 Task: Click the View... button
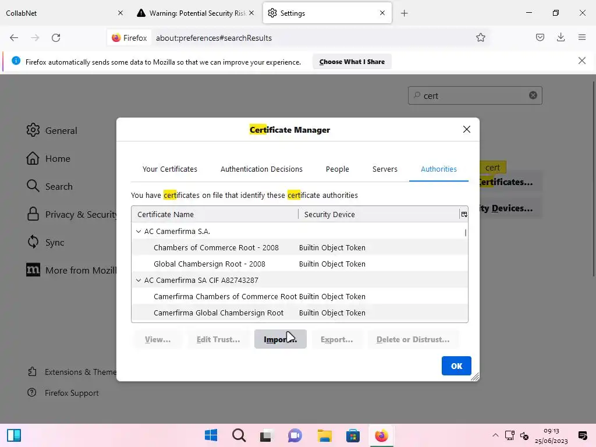click(x=158, y=339)
